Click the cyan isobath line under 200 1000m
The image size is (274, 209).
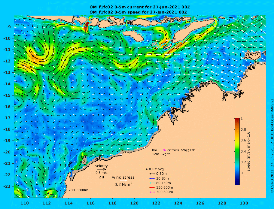tap(75, 193)
